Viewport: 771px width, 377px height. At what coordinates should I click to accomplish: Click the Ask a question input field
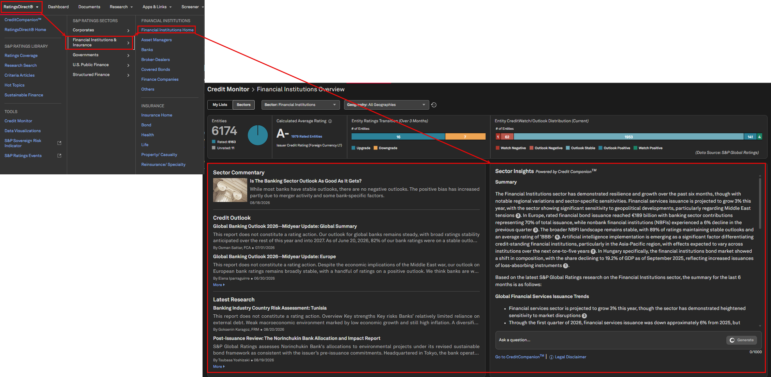tap(610, 340)
